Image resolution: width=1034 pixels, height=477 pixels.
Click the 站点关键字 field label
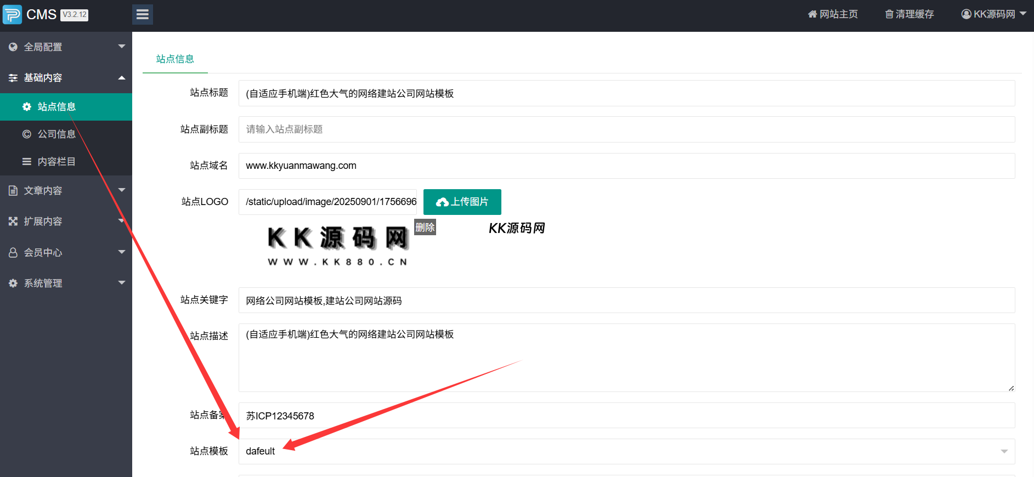click(204, 300)
